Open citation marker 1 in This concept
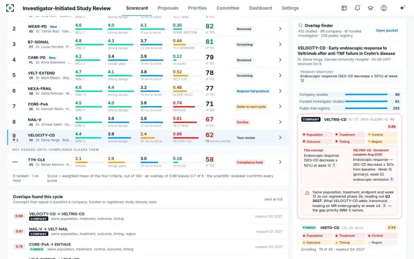 tap(334, 165)
